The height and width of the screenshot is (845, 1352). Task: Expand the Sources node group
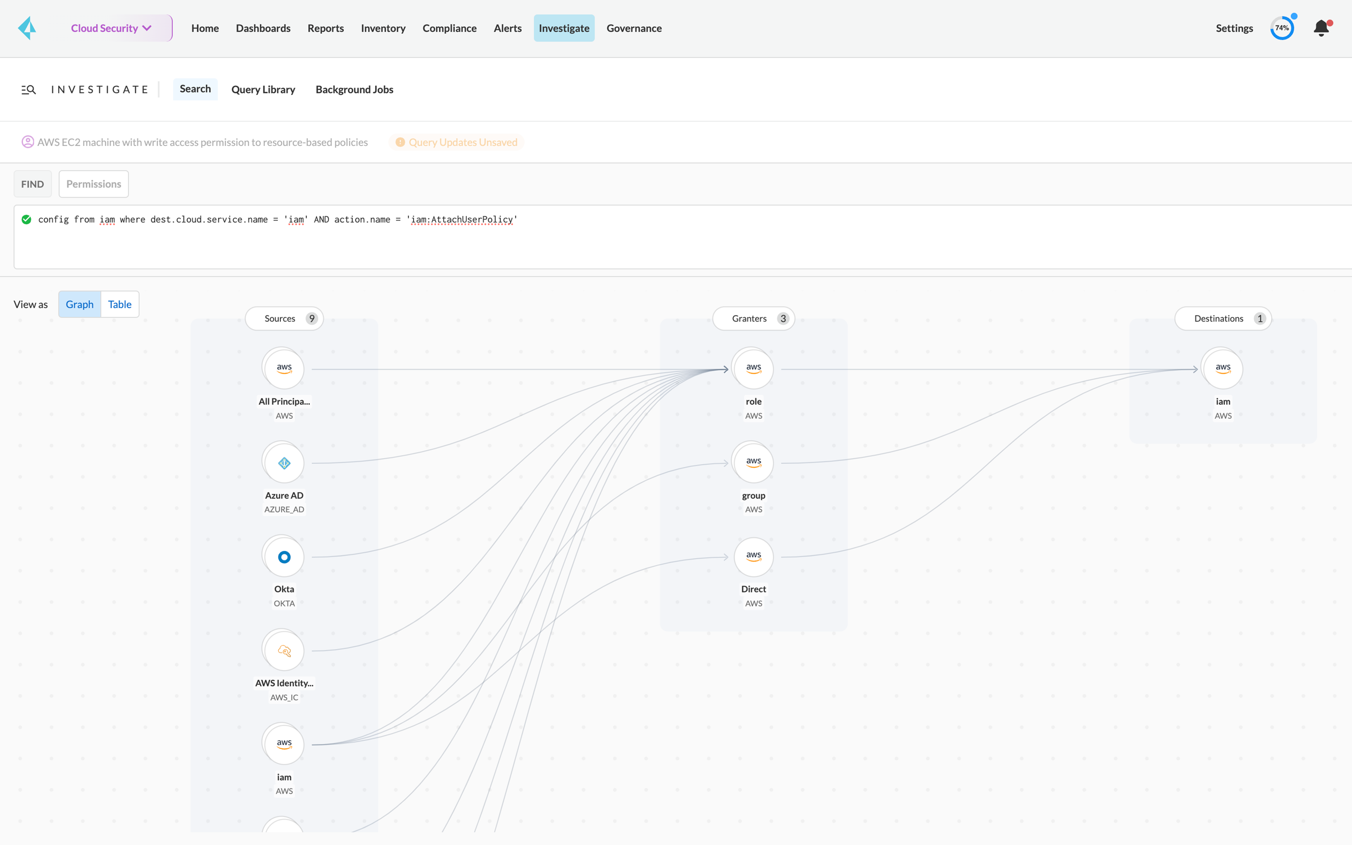point(283,318)
